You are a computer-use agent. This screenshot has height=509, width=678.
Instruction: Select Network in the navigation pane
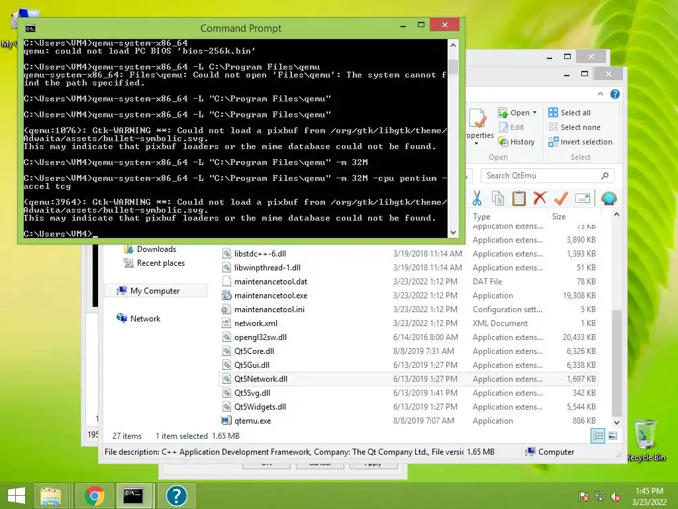coord(138,319)
